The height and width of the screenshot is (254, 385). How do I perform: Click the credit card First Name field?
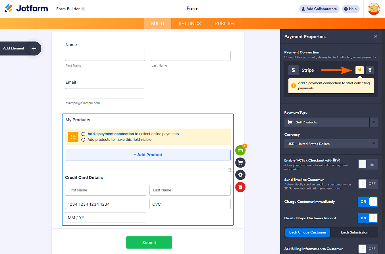tap(106, 190)
